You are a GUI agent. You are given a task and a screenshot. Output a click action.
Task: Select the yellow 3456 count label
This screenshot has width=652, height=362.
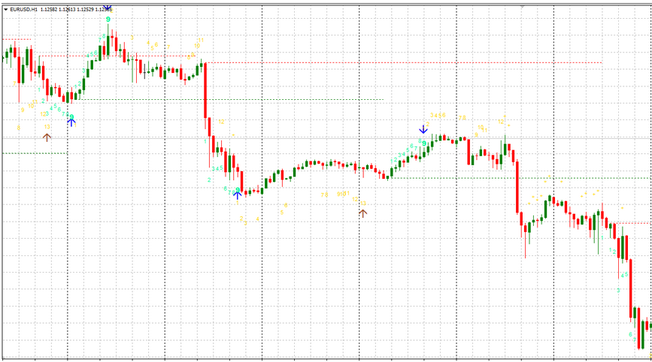point(438,115)
